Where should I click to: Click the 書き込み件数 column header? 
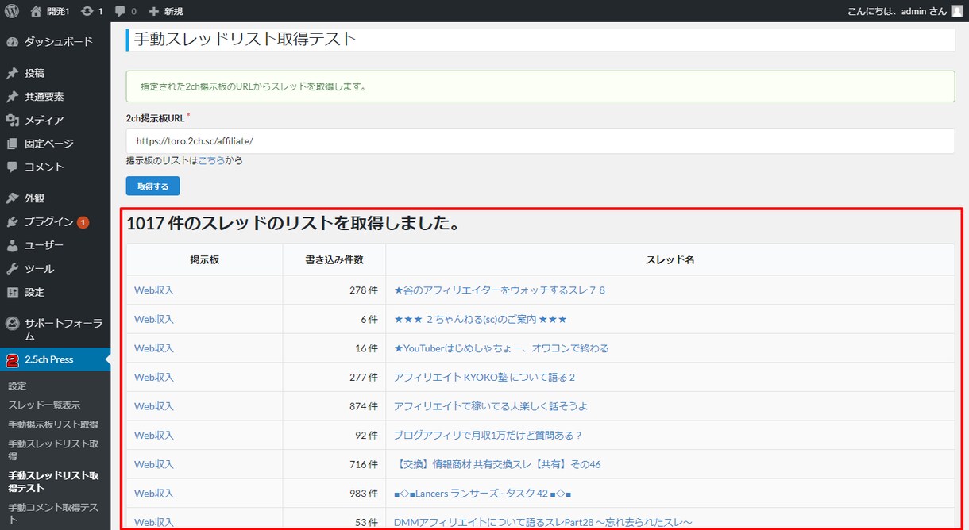pyautogui.click(x=334, y=260)
